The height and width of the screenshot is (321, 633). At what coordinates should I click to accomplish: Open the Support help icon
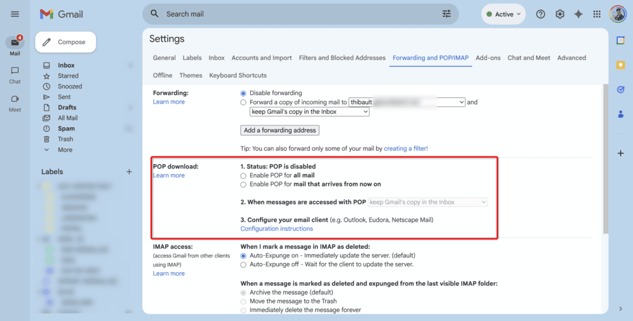[540, 14]
